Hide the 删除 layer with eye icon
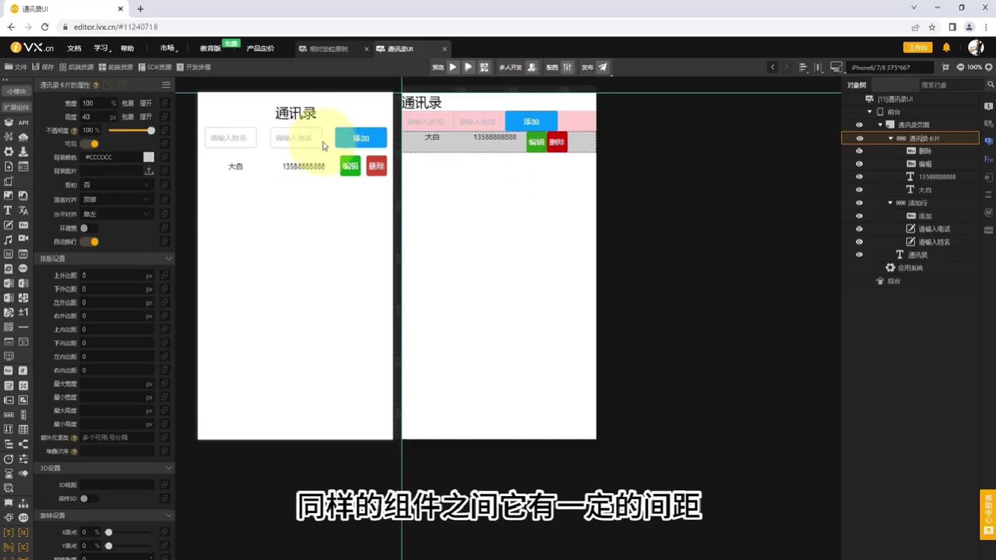Screen dimensions: 996x560 [x=859, y=151]
